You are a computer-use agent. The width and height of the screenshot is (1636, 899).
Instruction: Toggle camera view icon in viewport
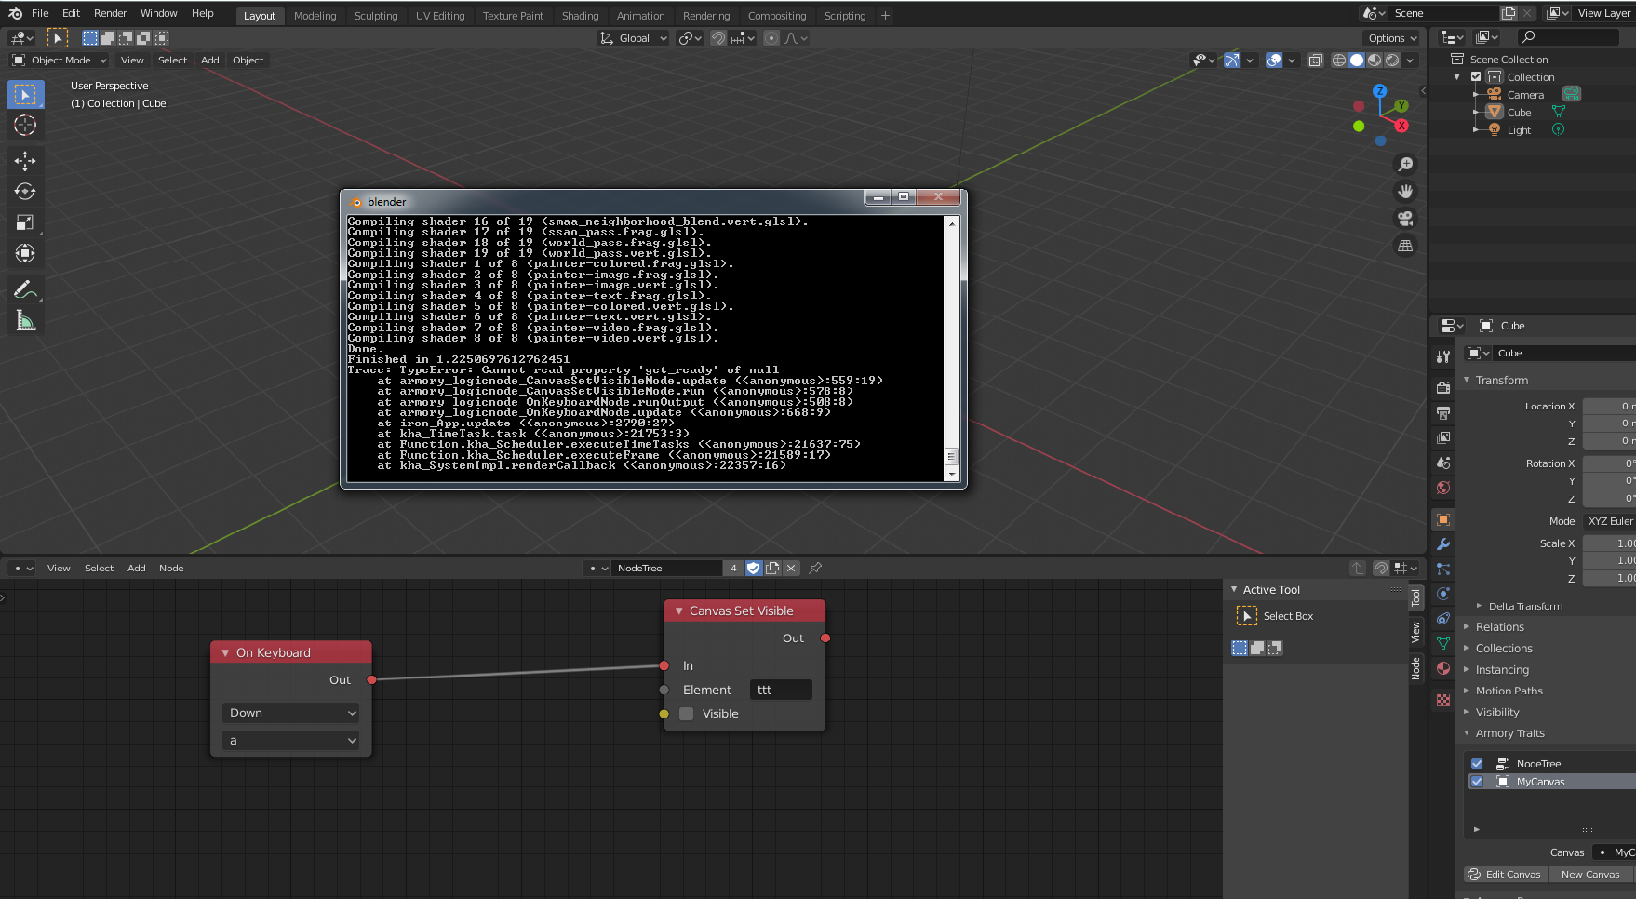pos(1405,219)
